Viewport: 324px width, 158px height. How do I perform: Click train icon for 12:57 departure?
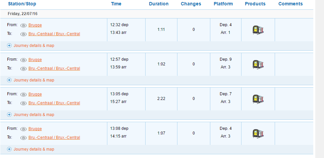(x=258, y=64)
